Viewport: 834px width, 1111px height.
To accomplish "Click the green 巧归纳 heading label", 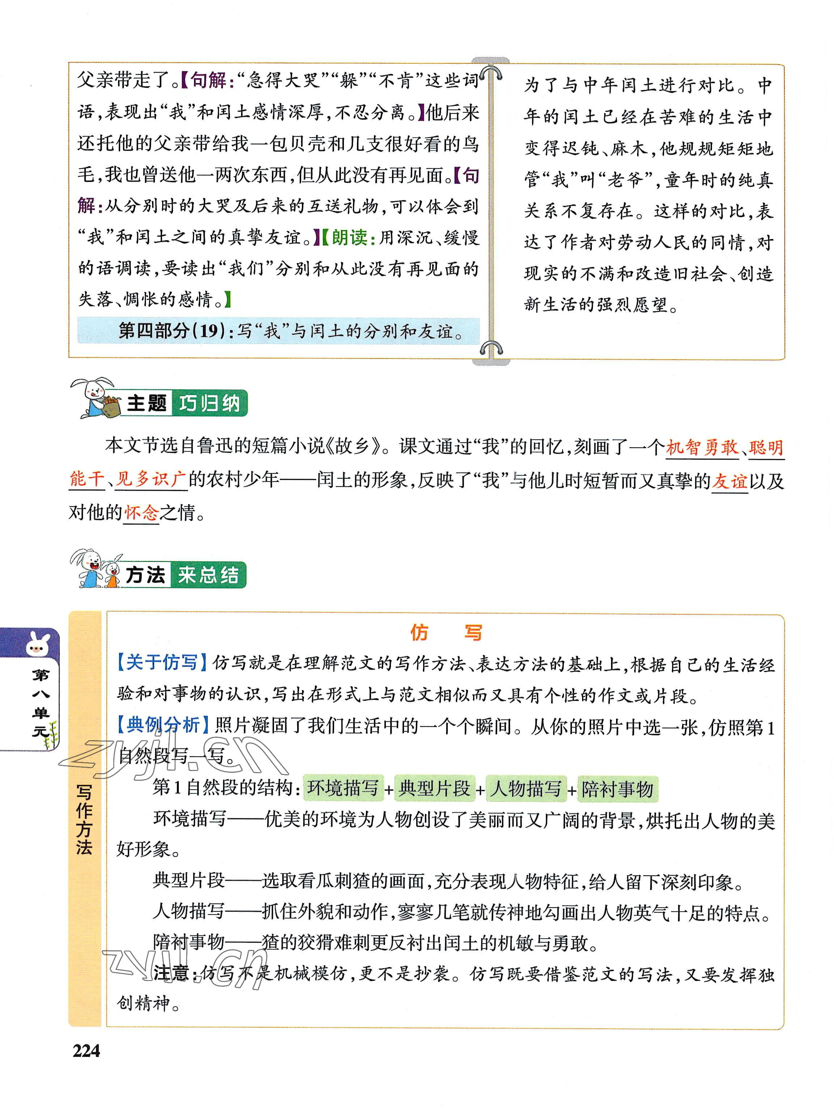I will coord(209,403).
